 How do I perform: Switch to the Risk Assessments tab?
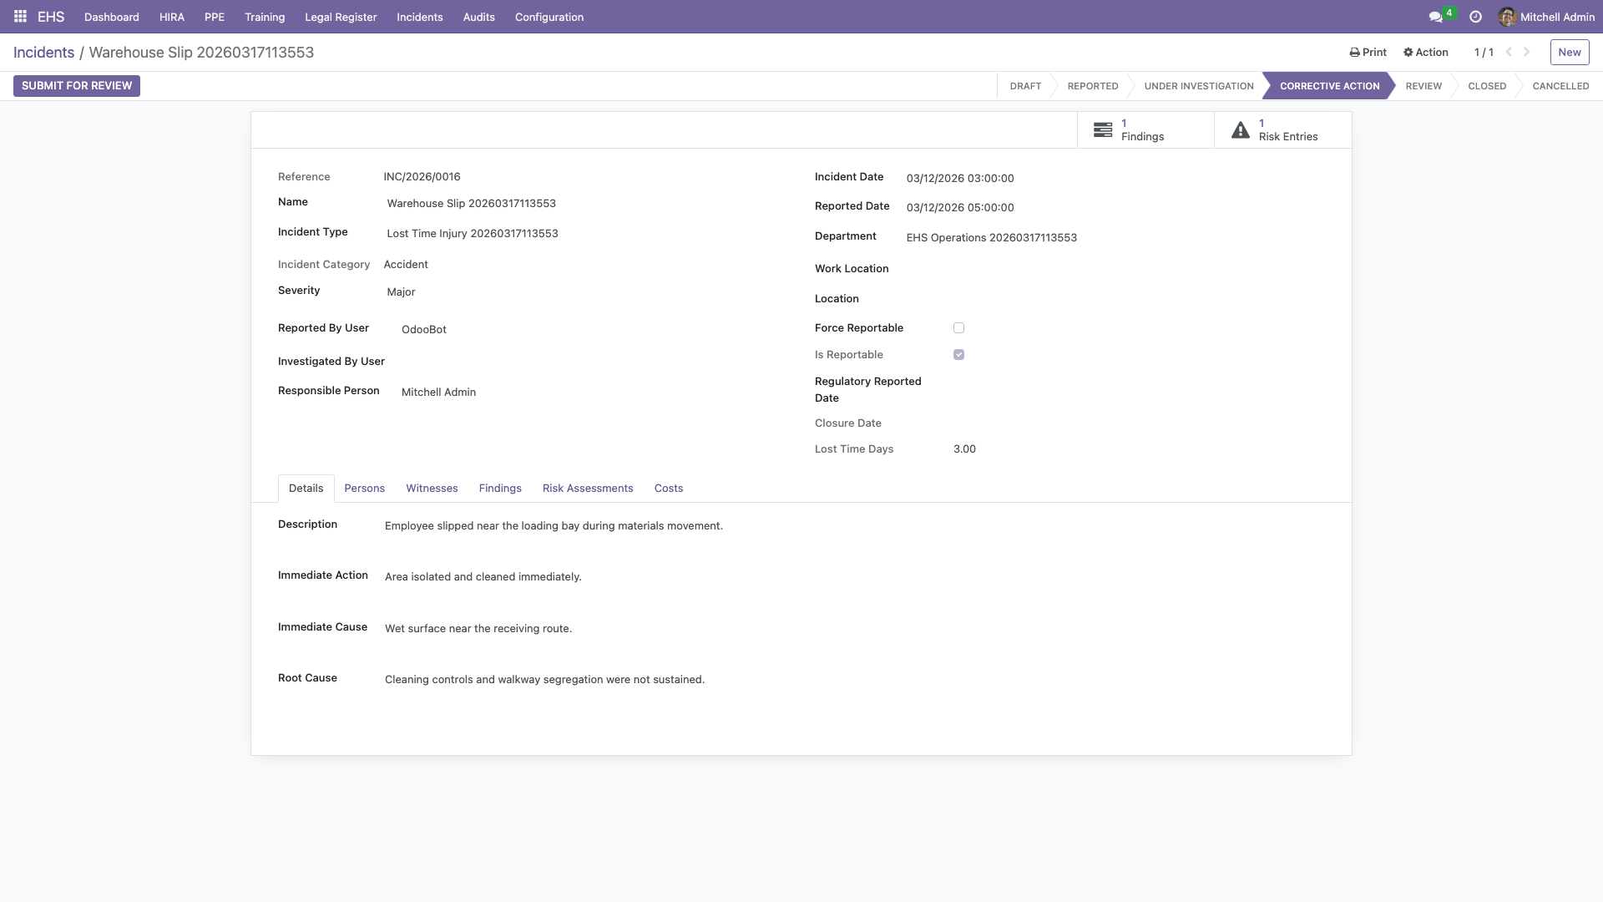(588, 488)
